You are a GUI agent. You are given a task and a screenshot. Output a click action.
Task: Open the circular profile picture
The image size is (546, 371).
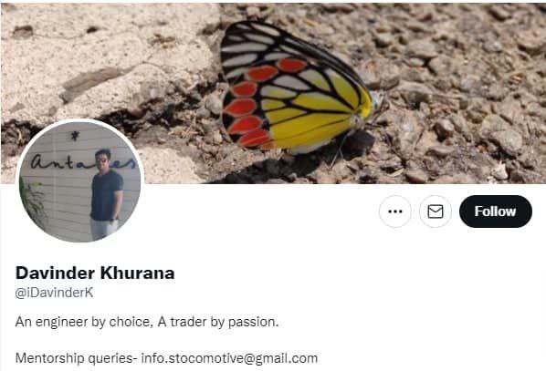coord(80,180)
